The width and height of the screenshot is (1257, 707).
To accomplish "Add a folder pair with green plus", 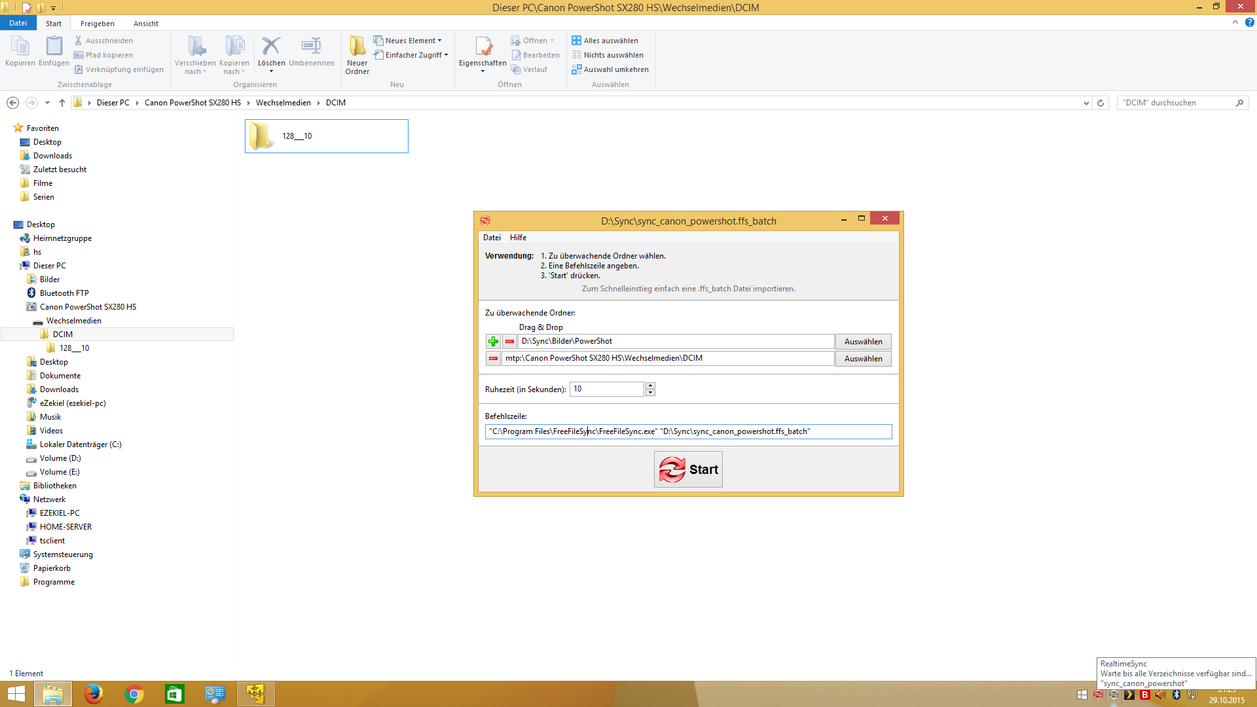I will pos(494,341).
